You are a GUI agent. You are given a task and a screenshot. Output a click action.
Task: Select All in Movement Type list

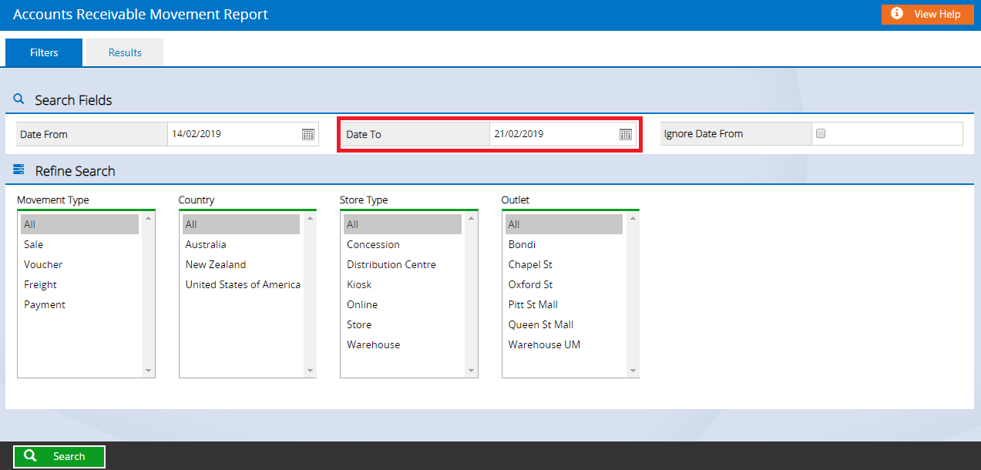(x=80, y=224)
